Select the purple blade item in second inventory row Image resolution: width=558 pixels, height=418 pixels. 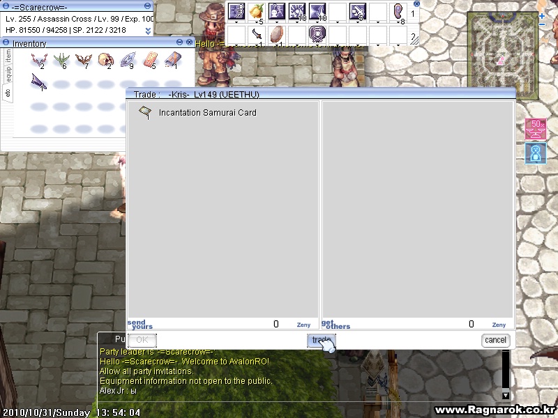[39, 82]
